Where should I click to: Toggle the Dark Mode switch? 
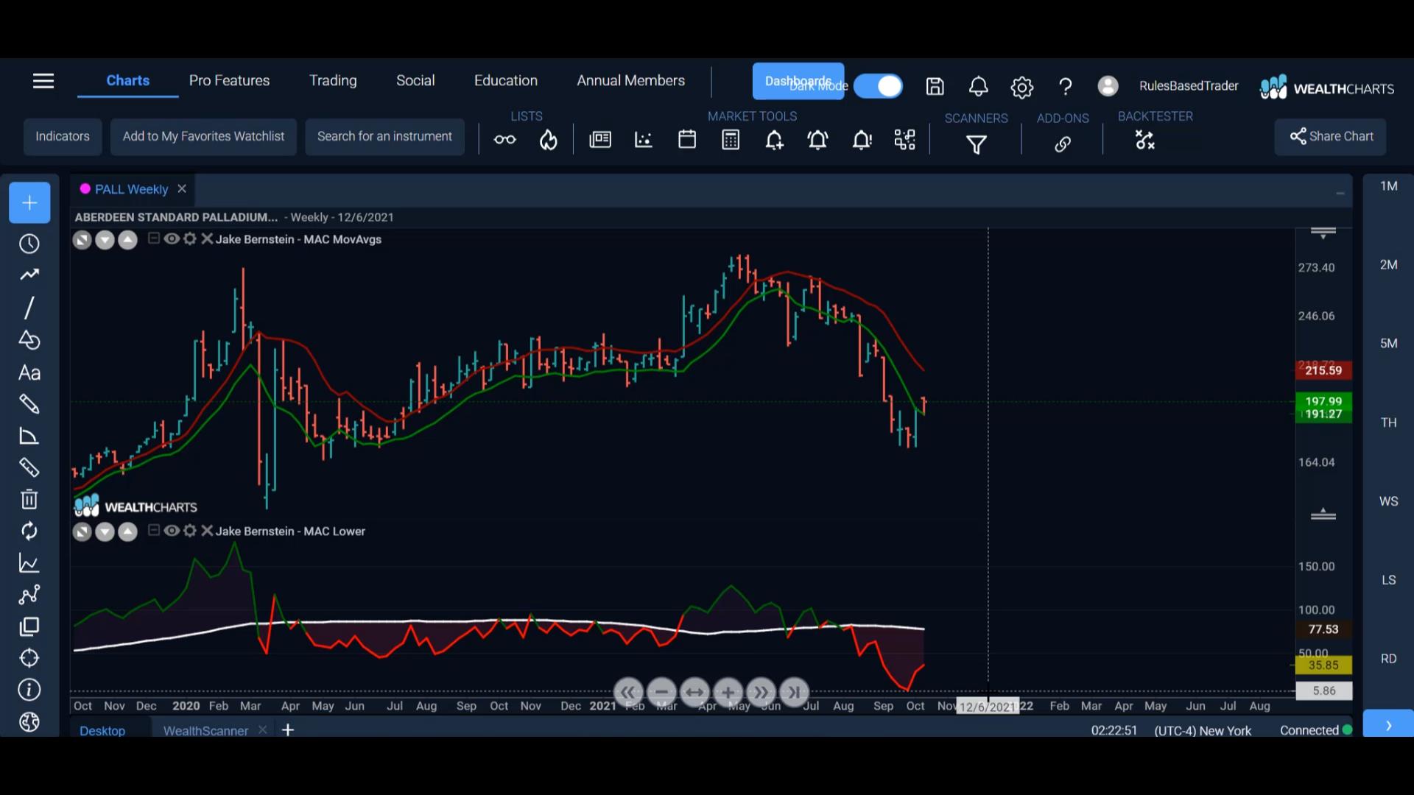tap(878, 86)
